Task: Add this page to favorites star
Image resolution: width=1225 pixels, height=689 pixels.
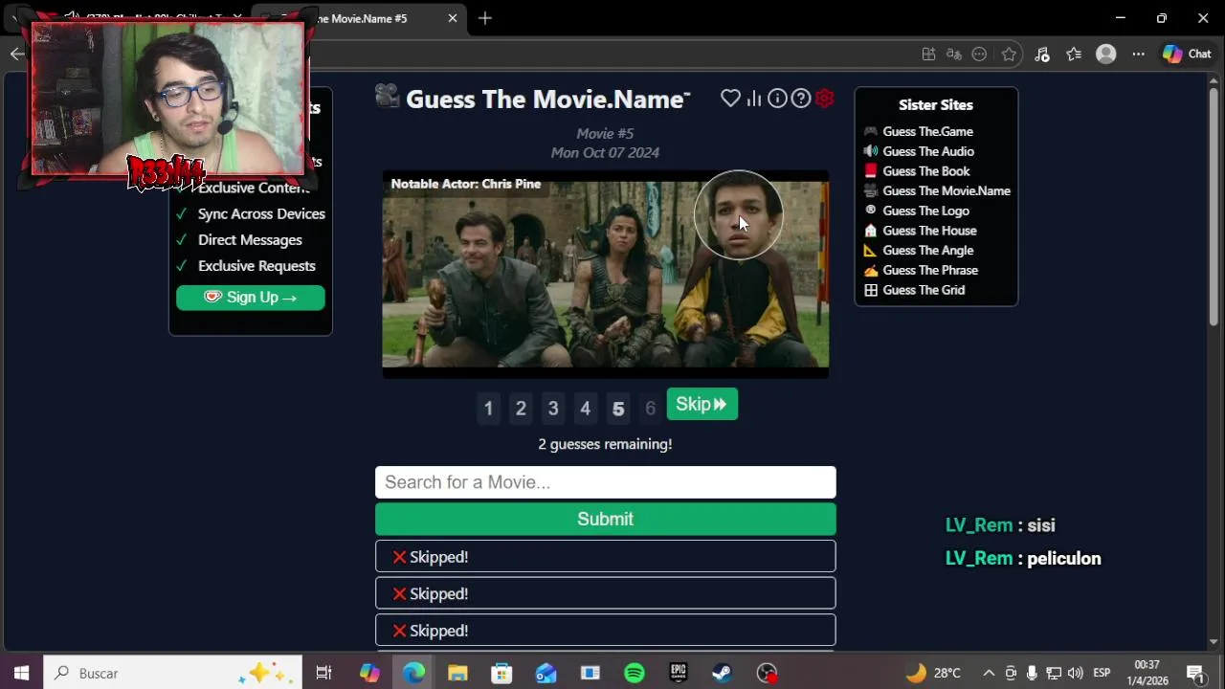Action: click(x=1009, y=55)
